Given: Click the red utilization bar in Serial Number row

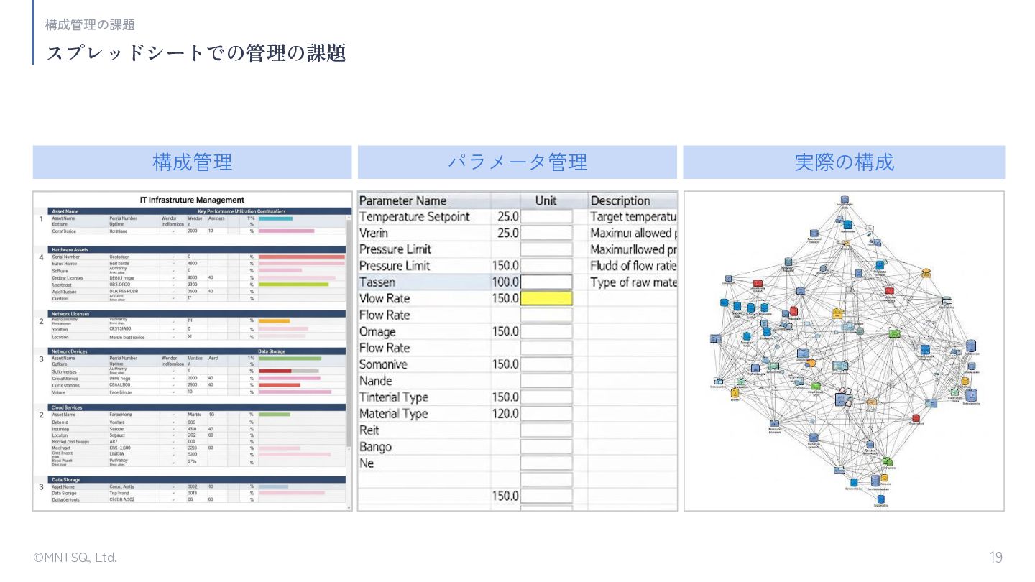Looking at the screenshot, I should 302,257.
